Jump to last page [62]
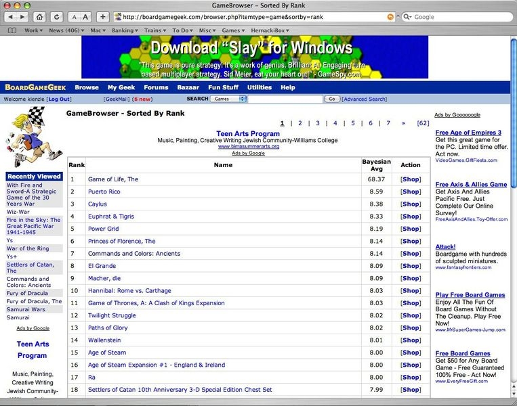 [423, 123]
